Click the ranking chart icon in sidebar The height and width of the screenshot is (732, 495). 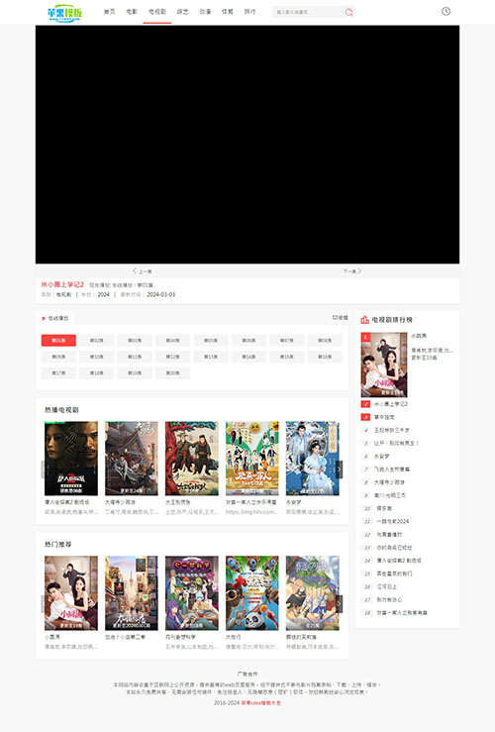point(365,320)
